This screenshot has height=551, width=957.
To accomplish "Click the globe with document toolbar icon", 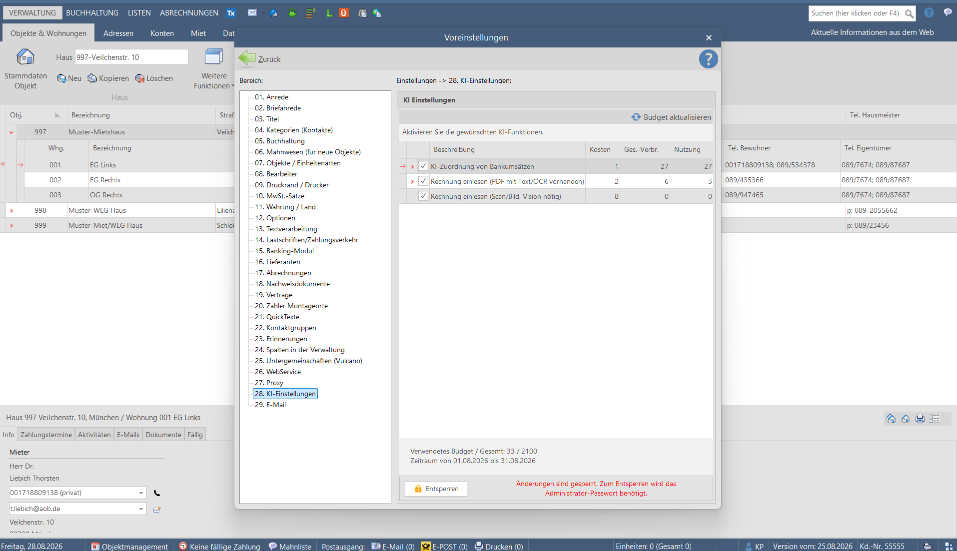I will 377,13.
